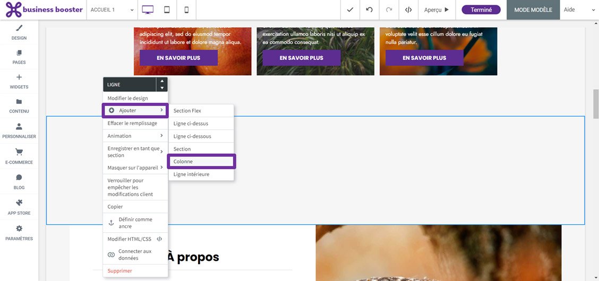Select Colonne in the Ajouter submenu
Viewport: 599px width, 281px height.
pyautogui.click(x=201, y=162)
